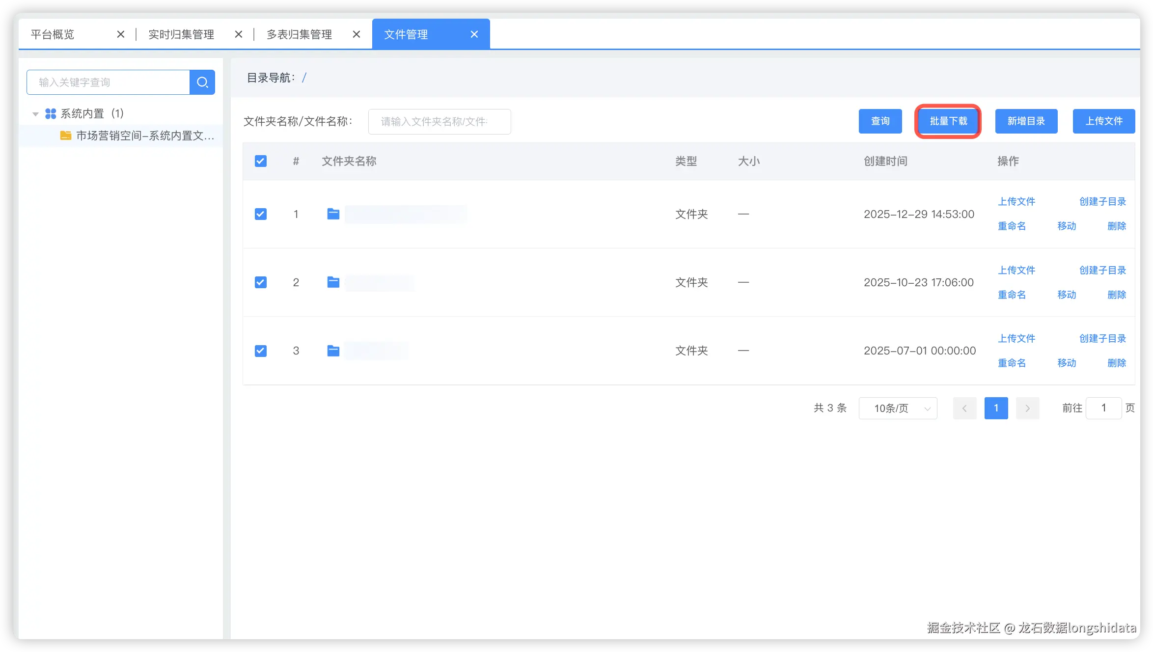Viewport: 1153px width, 652px height.
Task: Go to next page arrow
Action: (x=1027, y=408)
